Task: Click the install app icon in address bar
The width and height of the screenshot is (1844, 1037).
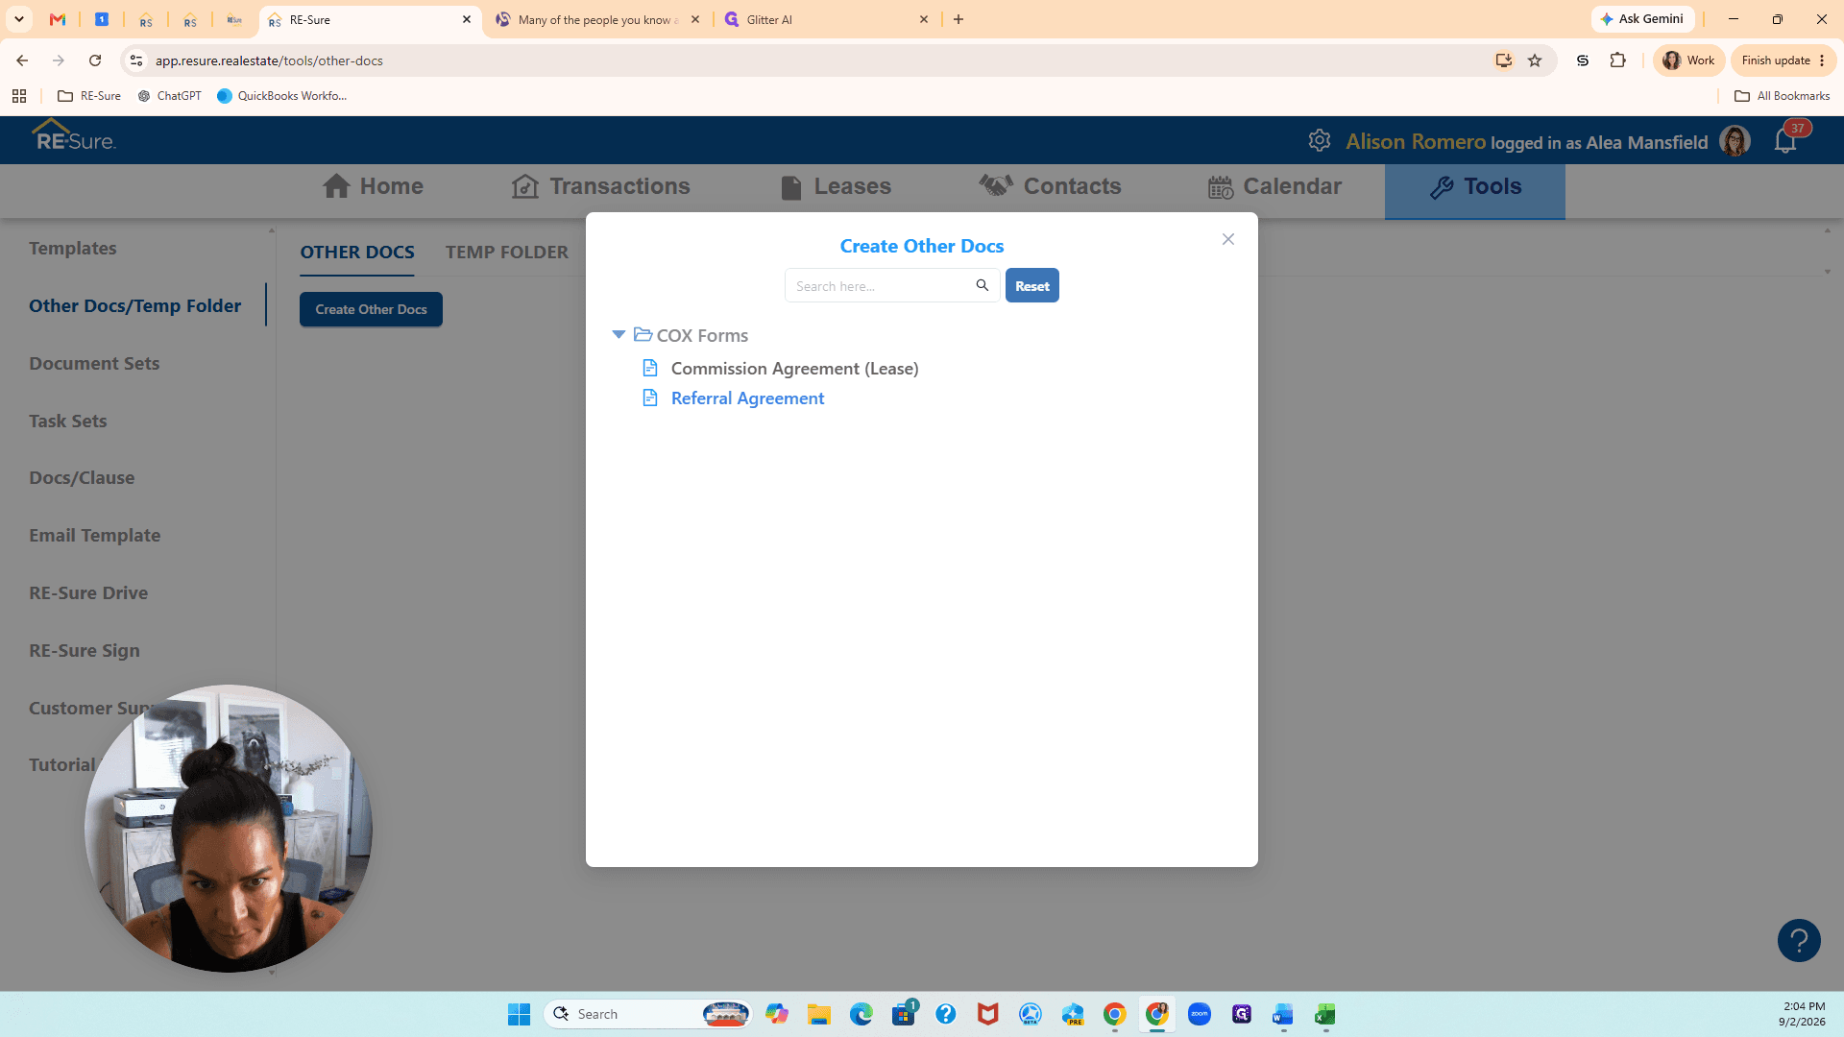Action: (x=1504, y=60)
